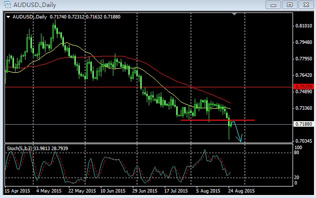Viewport: 316px width, 198px height.
Task: Expand the AUDUSD,Daily chart dropdown triangle
Action: (8, 17)
